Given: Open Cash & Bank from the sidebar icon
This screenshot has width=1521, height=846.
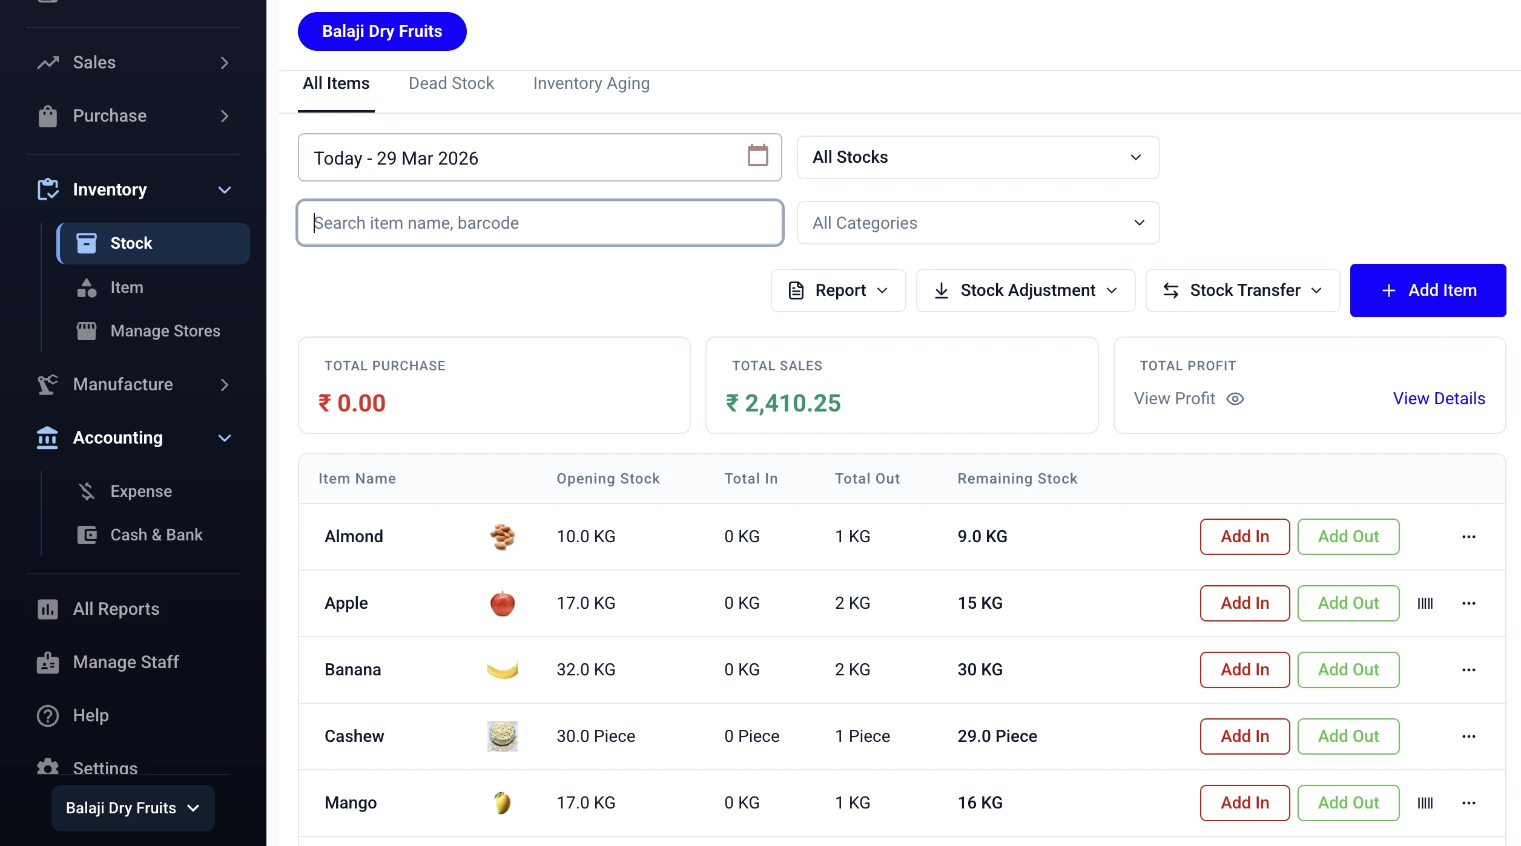Looking at the screenshot, I should pyautogui.click(x=87, y=534).
